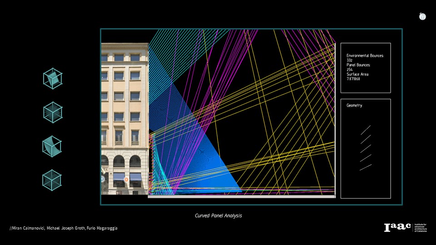Image resolution: width=436 pixels, height=245 pixels.
Task: Select the second cube icon with vertical panels
Action: tap(53, 112)
